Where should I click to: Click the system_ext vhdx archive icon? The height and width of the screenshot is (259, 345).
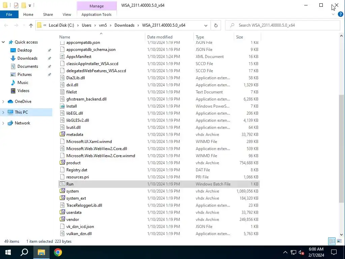62,198
